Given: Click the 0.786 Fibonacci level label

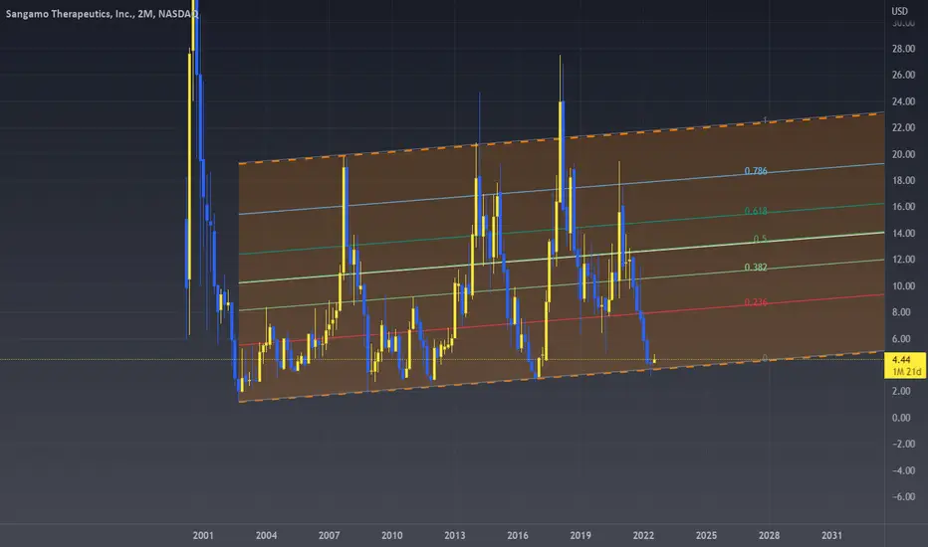Looking at the screenshot, I should pos(756,171).
